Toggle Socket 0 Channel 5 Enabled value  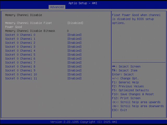[x=74, y=55]
